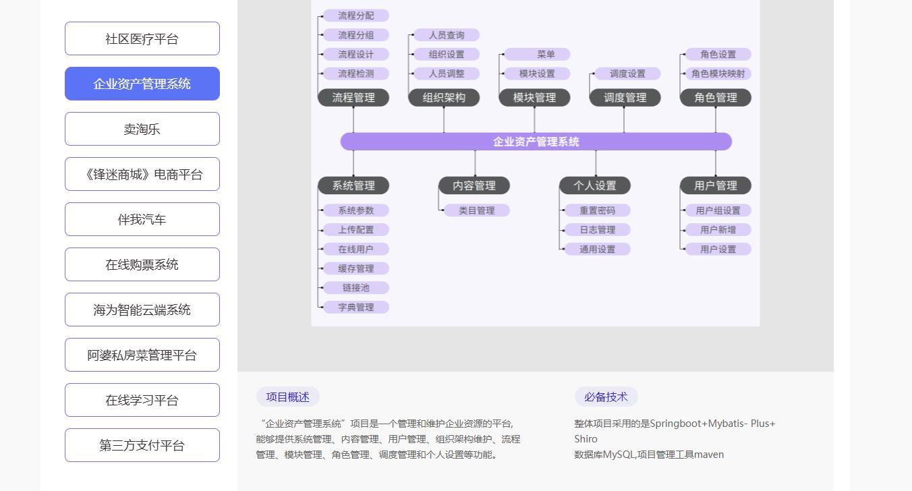Switch to 在线学习平台 project
The height and width of the screenshot is (491, 912).
tap(142, 400)
